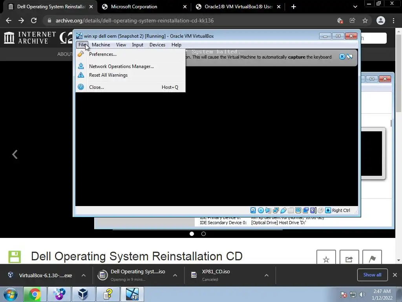Image resolution: width=402 pixels, height=302 pixels.
Task: Open the VirtualBox cube taskbar icon
Action: (x=83, y=294)
